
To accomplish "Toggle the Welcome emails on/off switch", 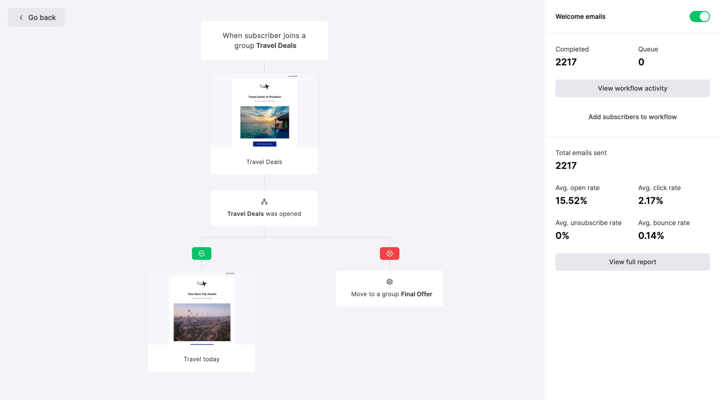I will pyautogui.click(x=700, y=16).
